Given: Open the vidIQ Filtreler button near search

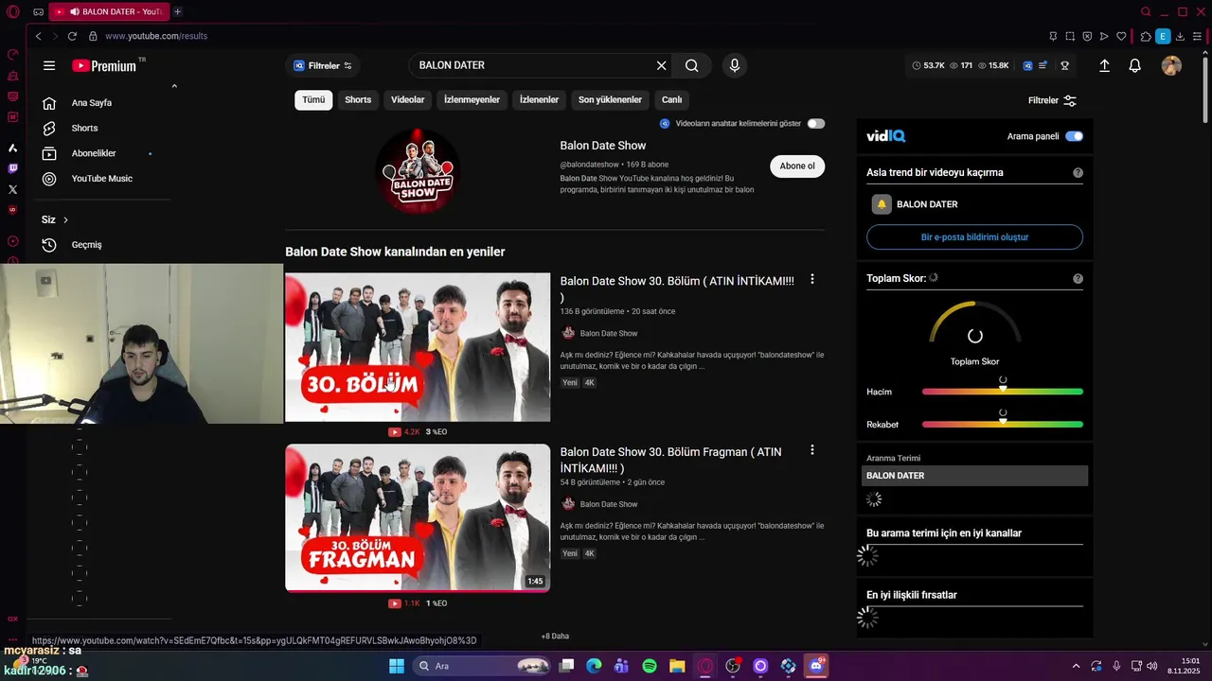Looking at the screenshot, I should click(323, 65).
